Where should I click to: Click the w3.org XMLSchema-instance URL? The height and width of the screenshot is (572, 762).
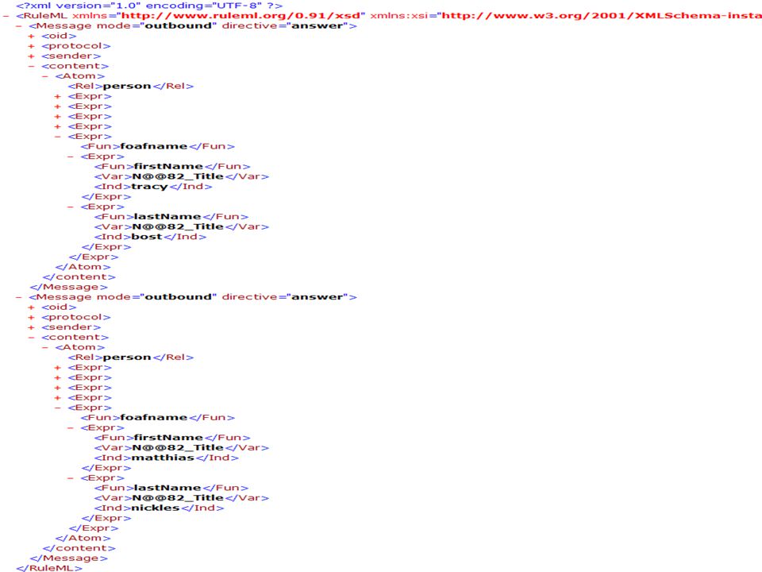pyautogui.click(x=602, y=16)
